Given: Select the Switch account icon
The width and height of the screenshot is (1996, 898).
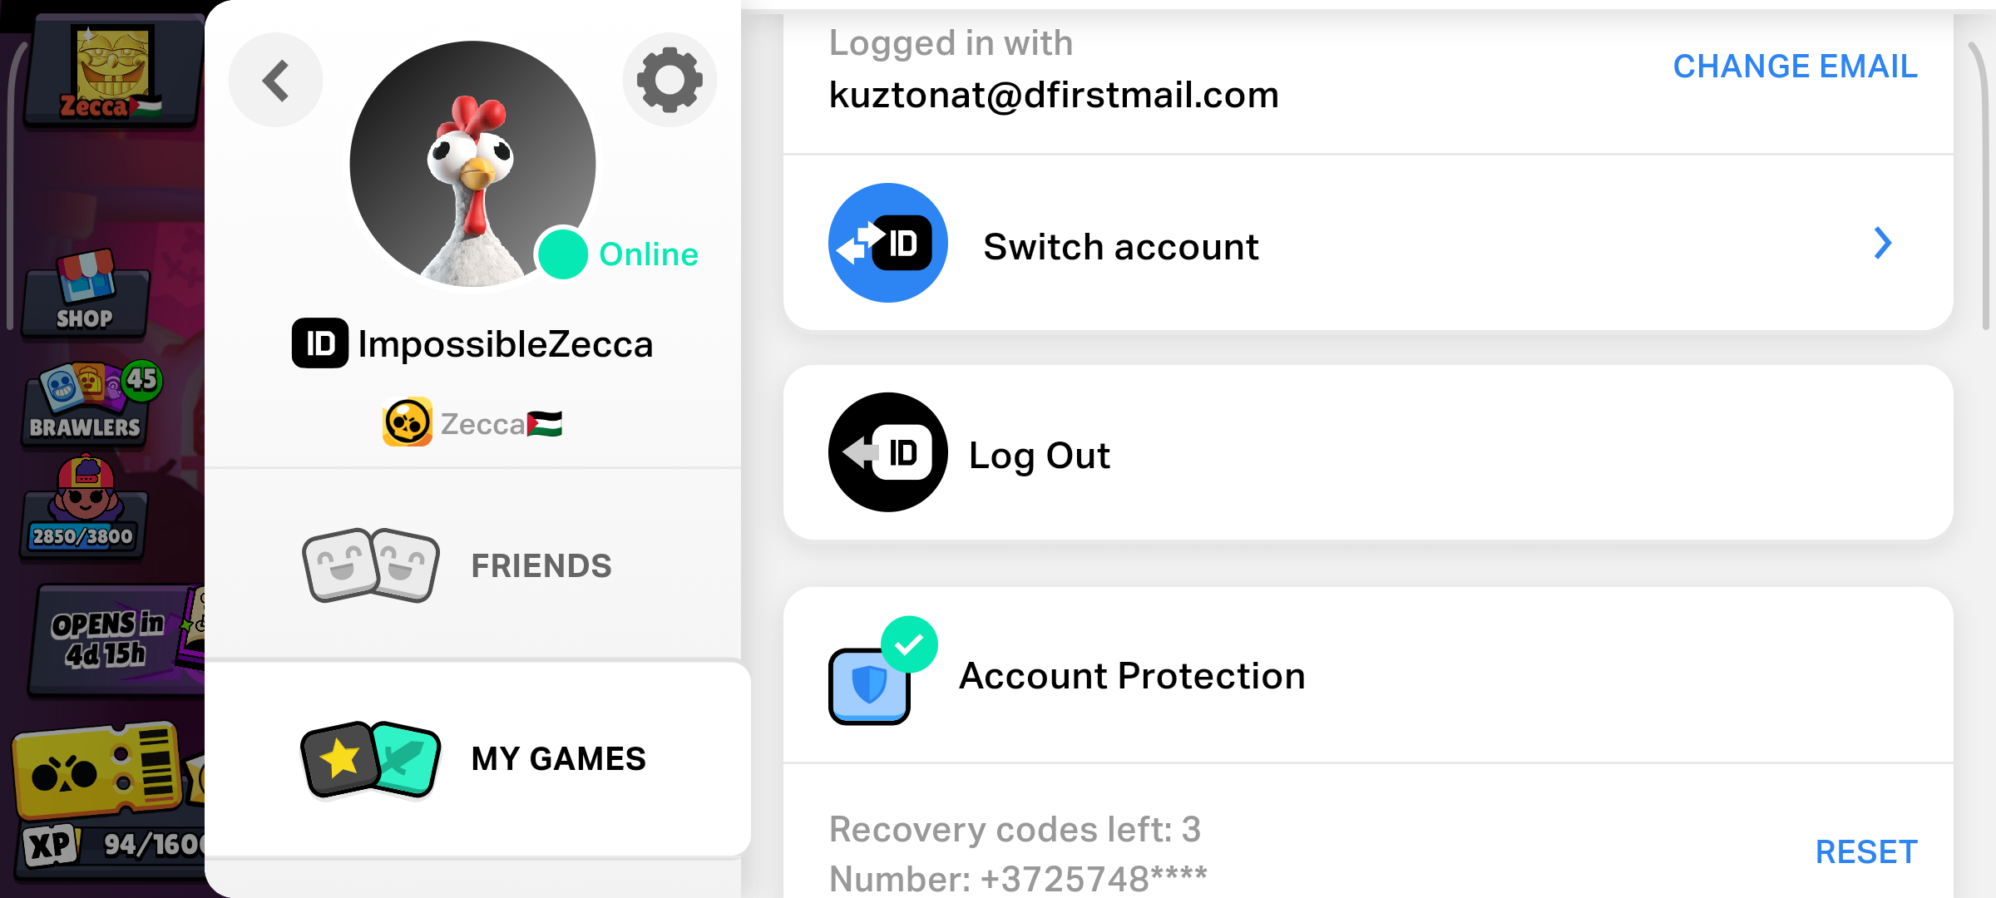Looking at the screenshot, I should [887, 243].
